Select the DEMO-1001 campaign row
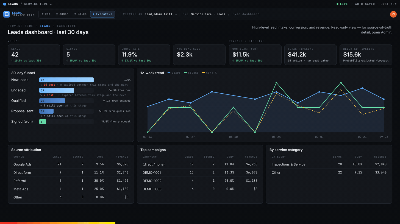 point(200,173)
